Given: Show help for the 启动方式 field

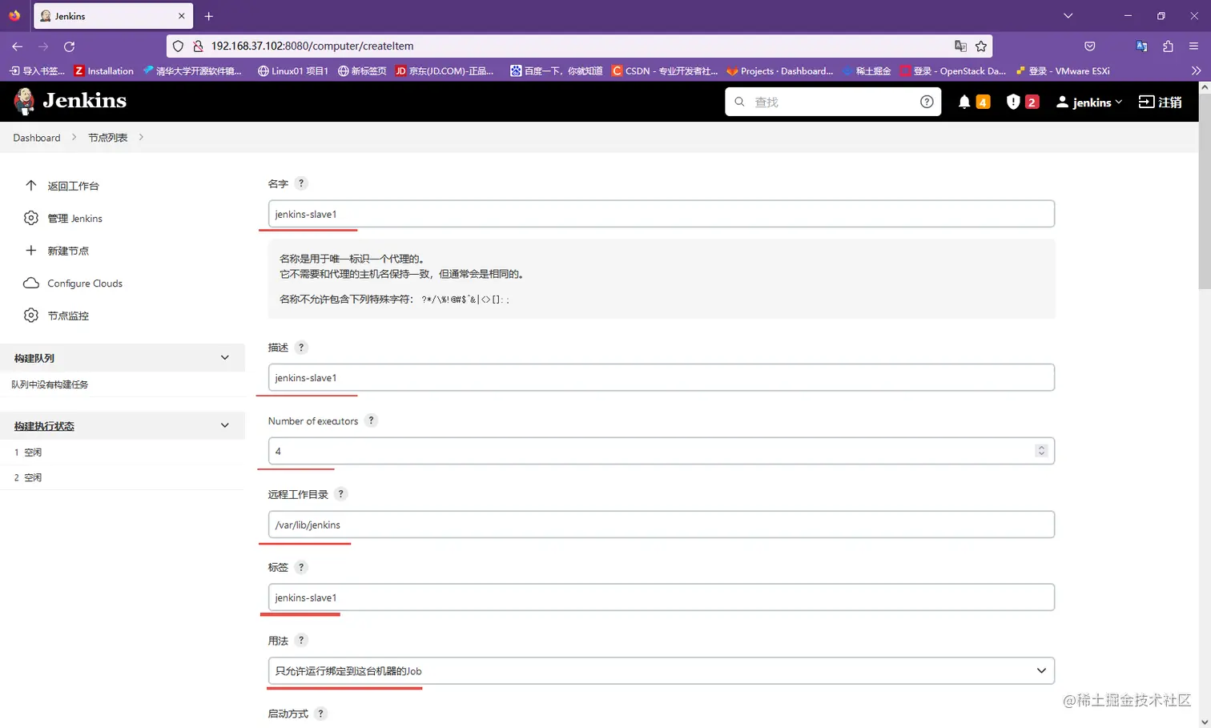Looking at the screenshot, I should point(320,714).
